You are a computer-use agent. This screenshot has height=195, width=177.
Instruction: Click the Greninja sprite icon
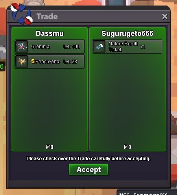[x=22, y=47]
